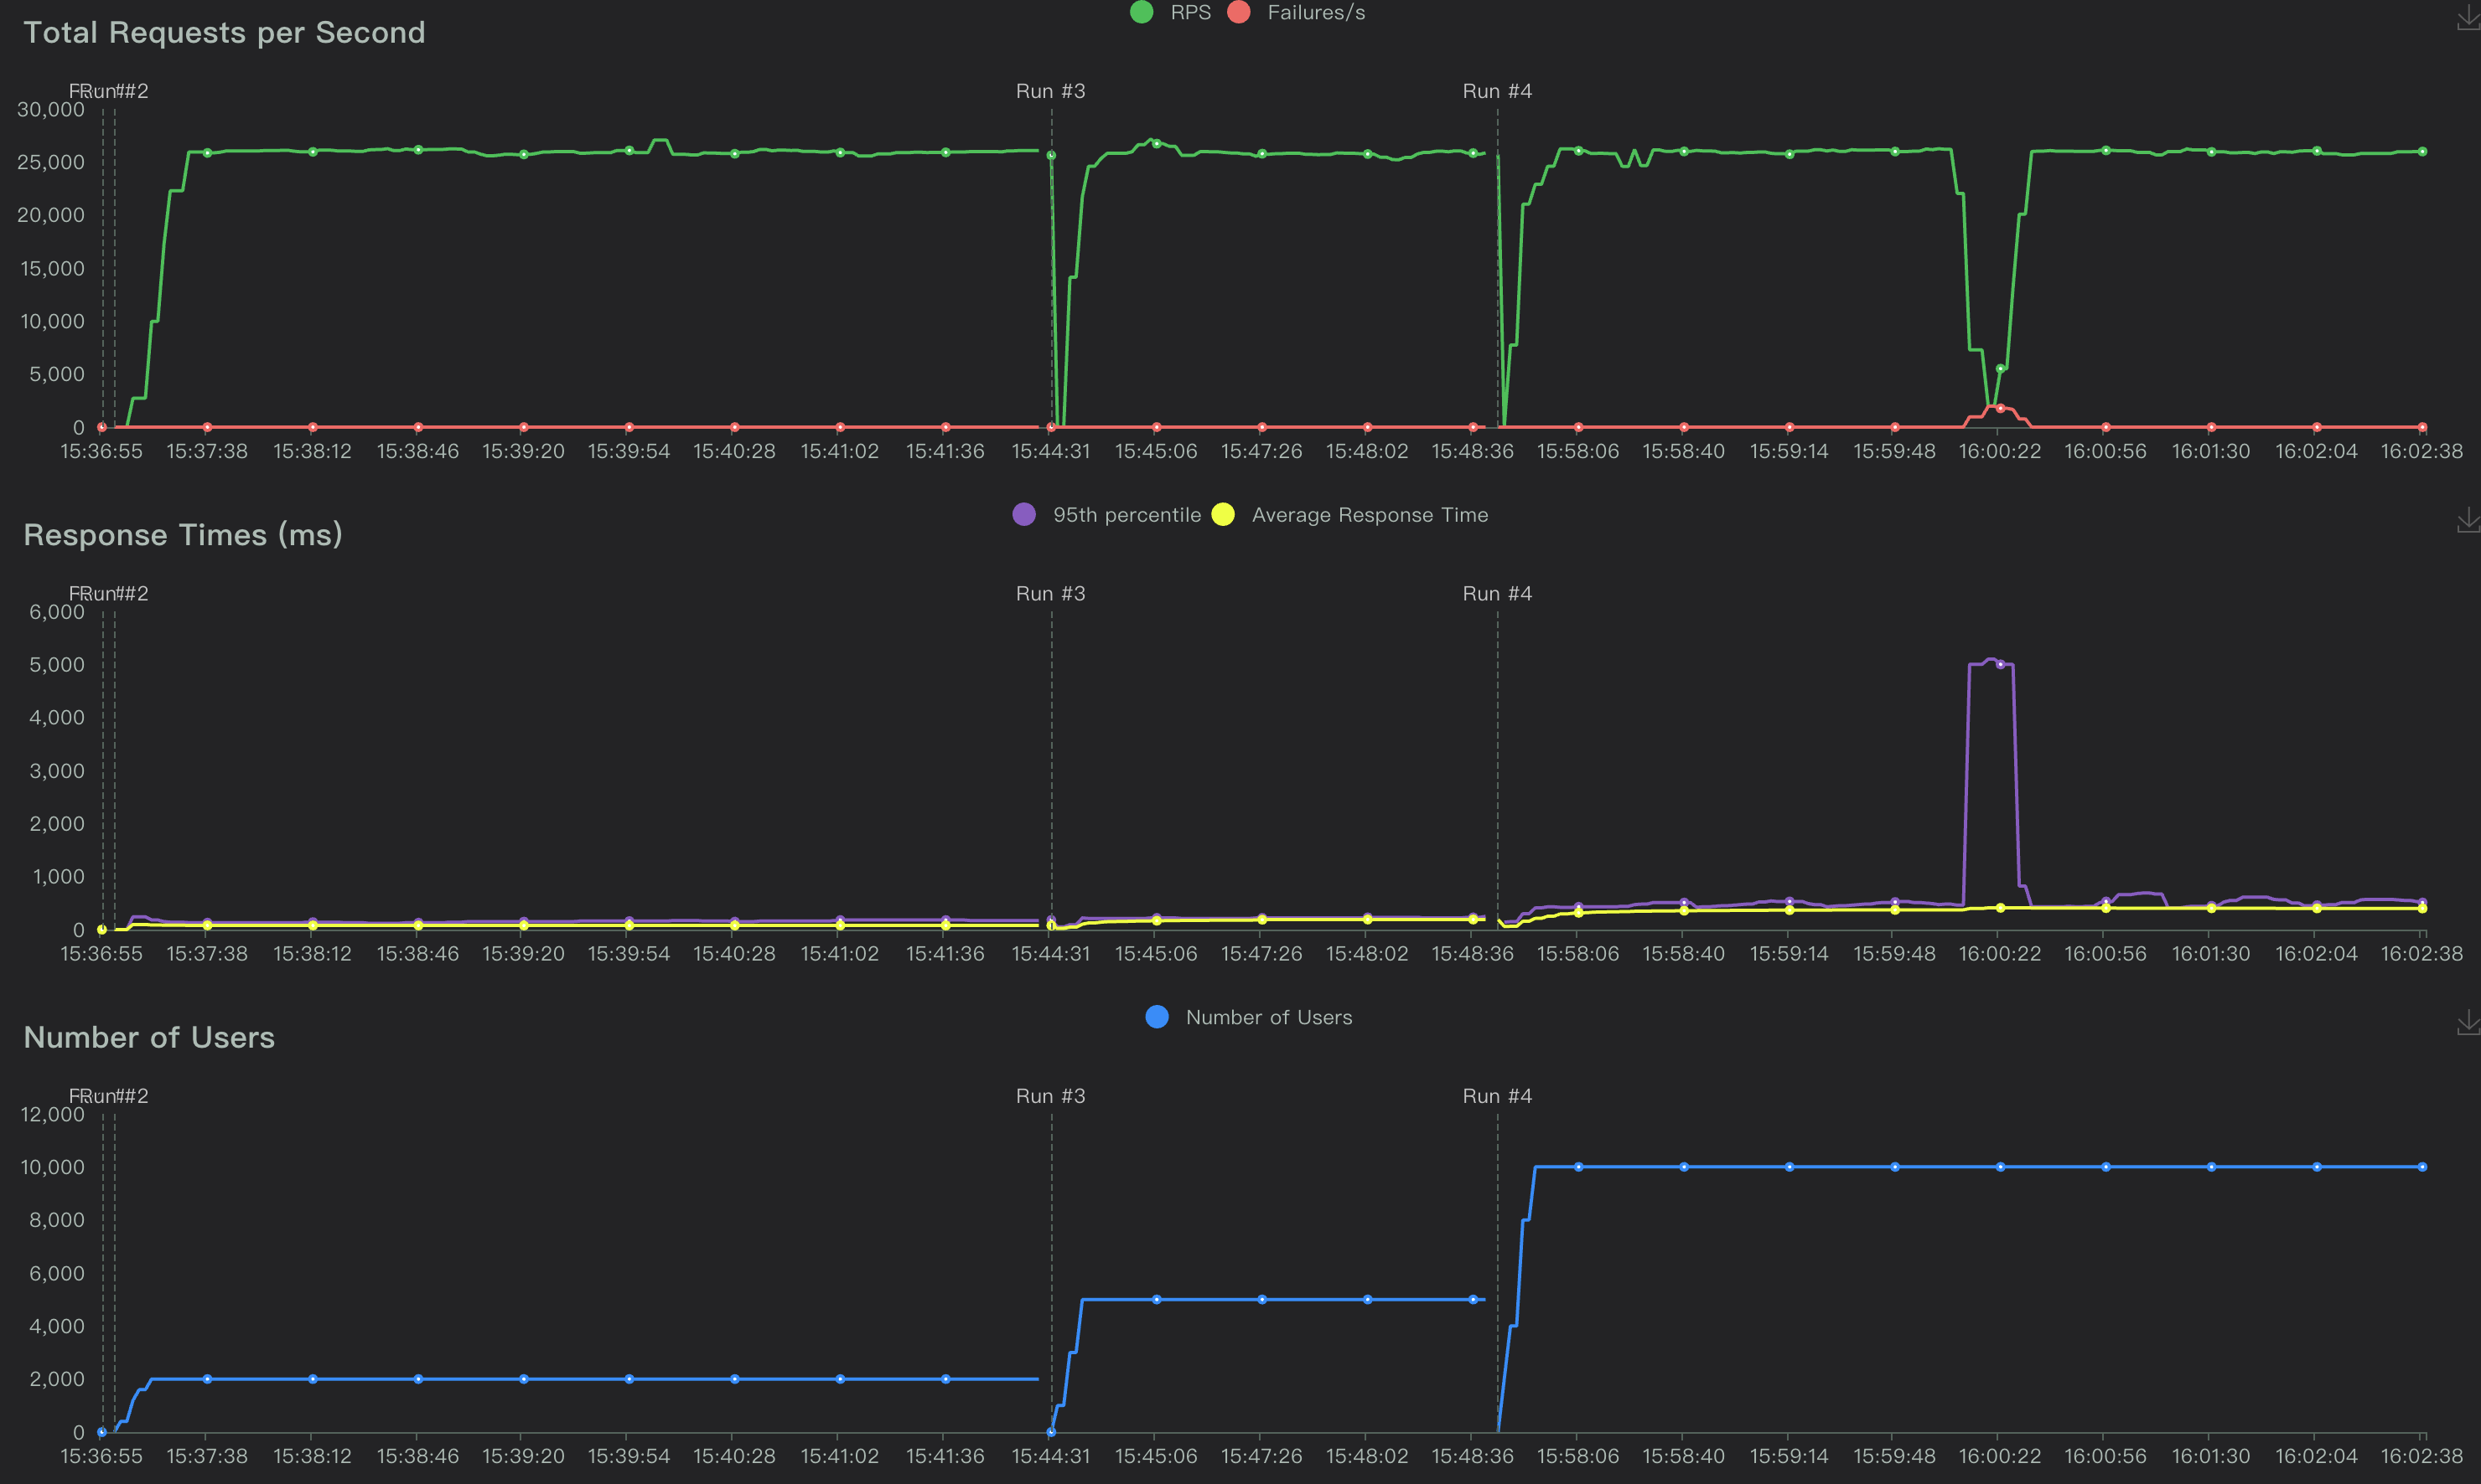Select Run #4 label in Response Times chart
Screen dimensions: 2481x1484
coord(1496,594)
